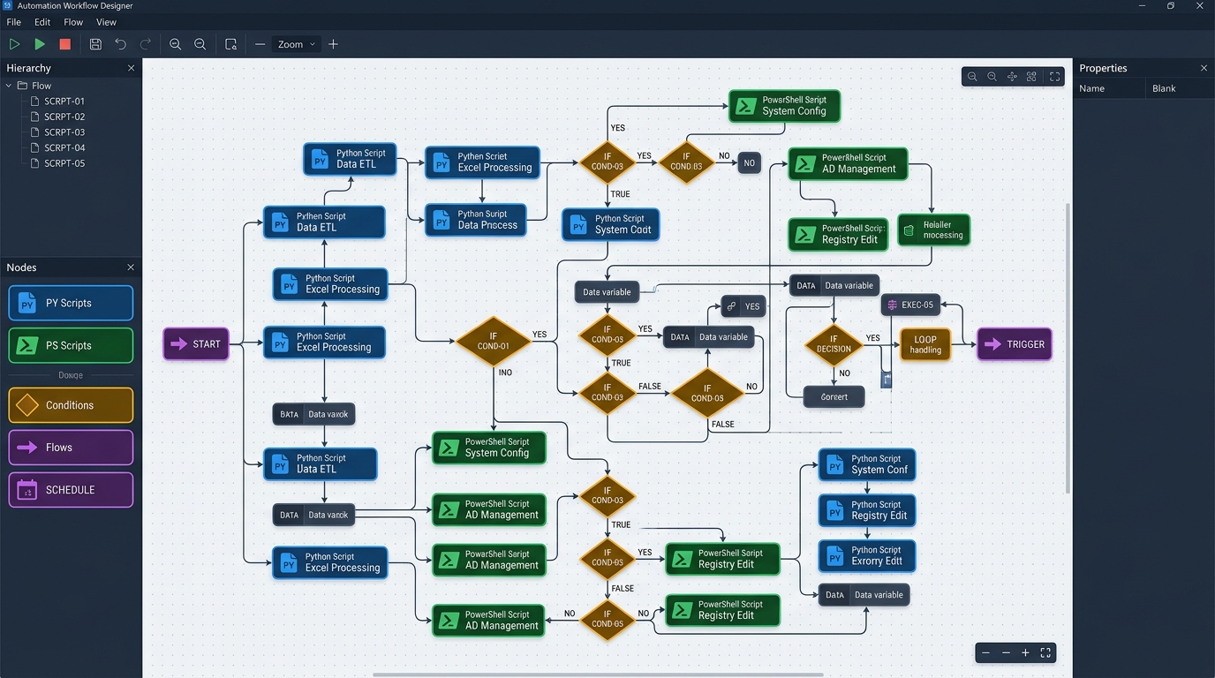Open the View menu
Viewport: 1215px width, 678px height.
[106, 22]
